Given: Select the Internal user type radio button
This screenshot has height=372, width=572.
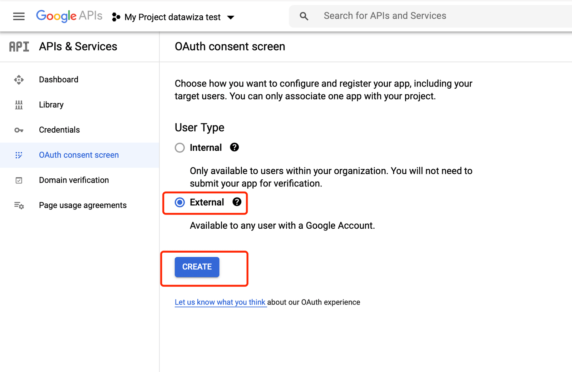Looking at the screenshot, I should click(x=180, y=148).
